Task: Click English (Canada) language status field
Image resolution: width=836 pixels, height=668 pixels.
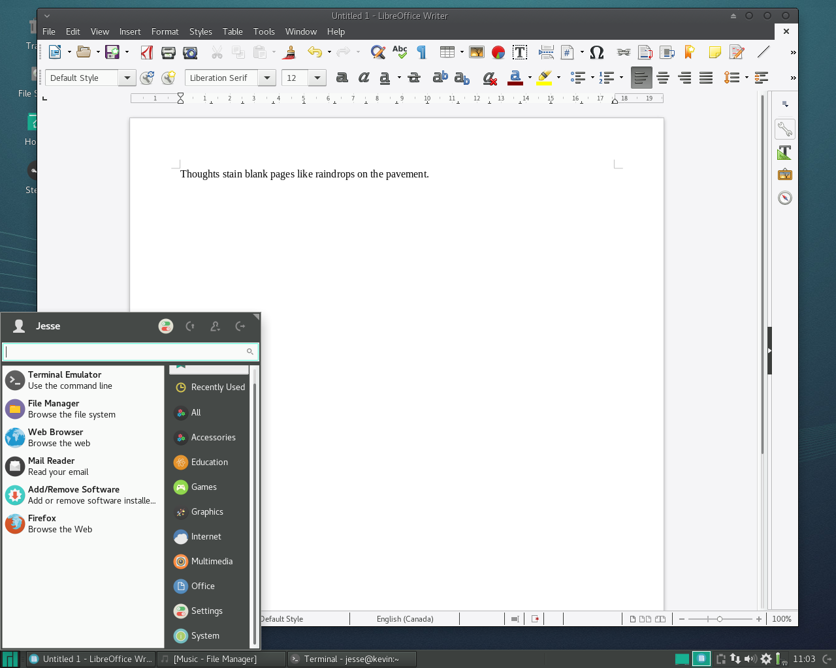Action: [x=405, y=619]
